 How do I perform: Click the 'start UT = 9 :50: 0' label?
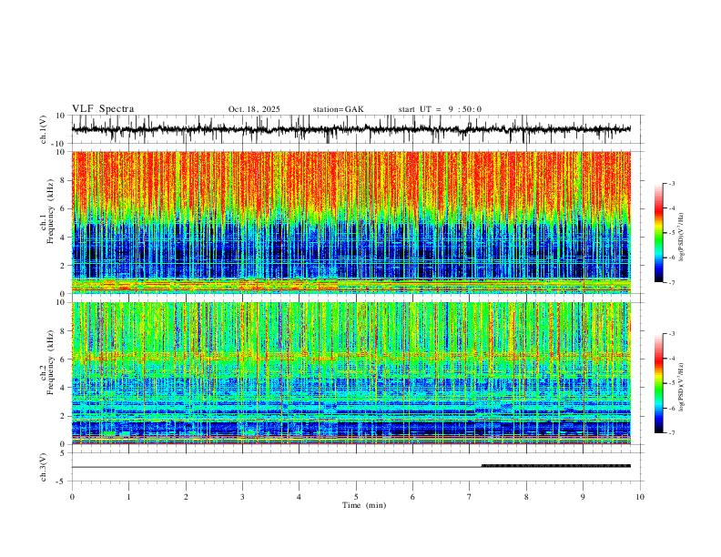pos(440,109)
